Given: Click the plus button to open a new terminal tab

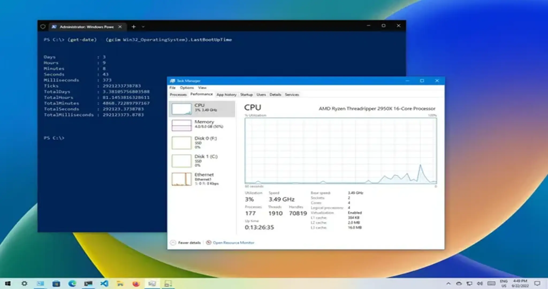Looking at the screenshot, I should pos(133,27).
